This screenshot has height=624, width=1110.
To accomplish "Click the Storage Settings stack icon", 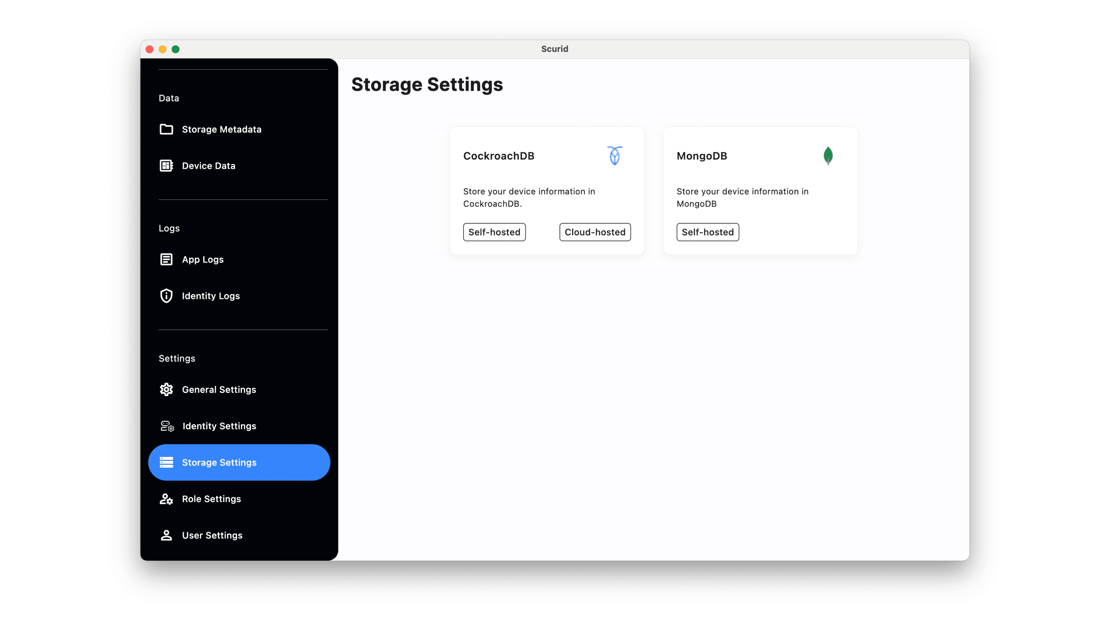I will [x=166, y=462].
